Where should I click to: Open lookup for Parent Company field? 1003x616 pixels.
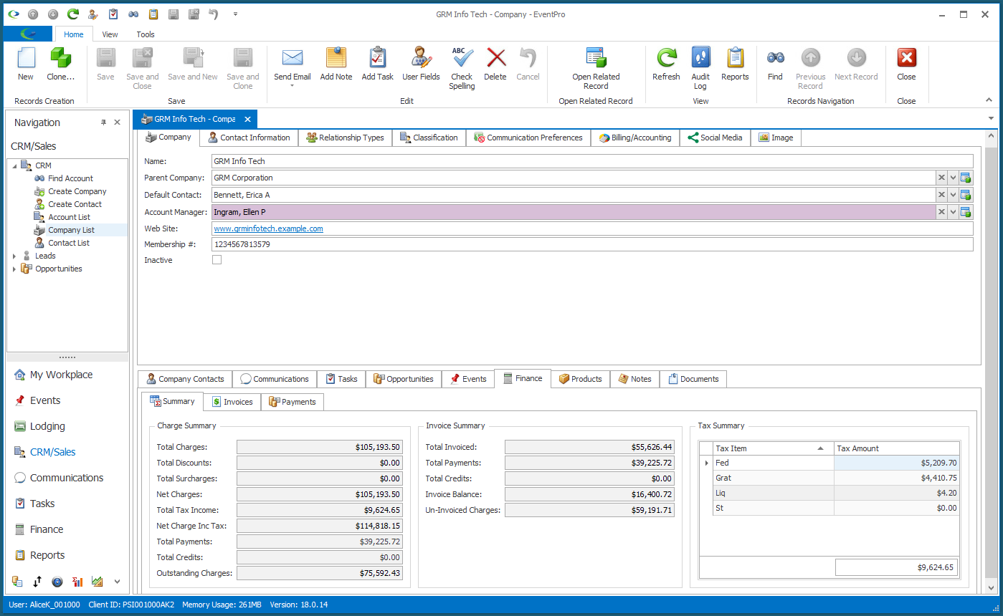click(x=966, y=178)
